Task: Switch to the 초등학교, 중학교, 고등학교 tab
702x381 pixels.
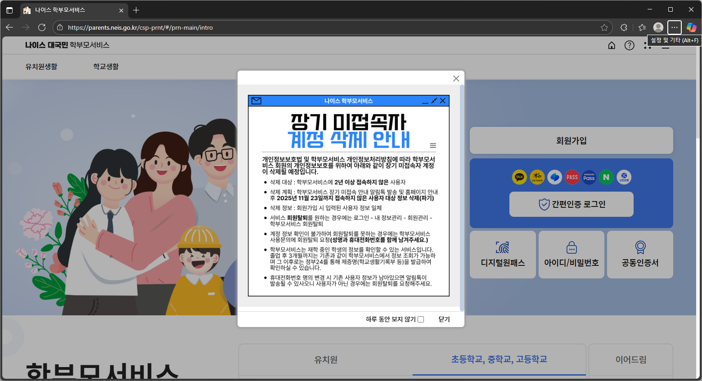Action: pyautogui.click(x=499, y=359)
